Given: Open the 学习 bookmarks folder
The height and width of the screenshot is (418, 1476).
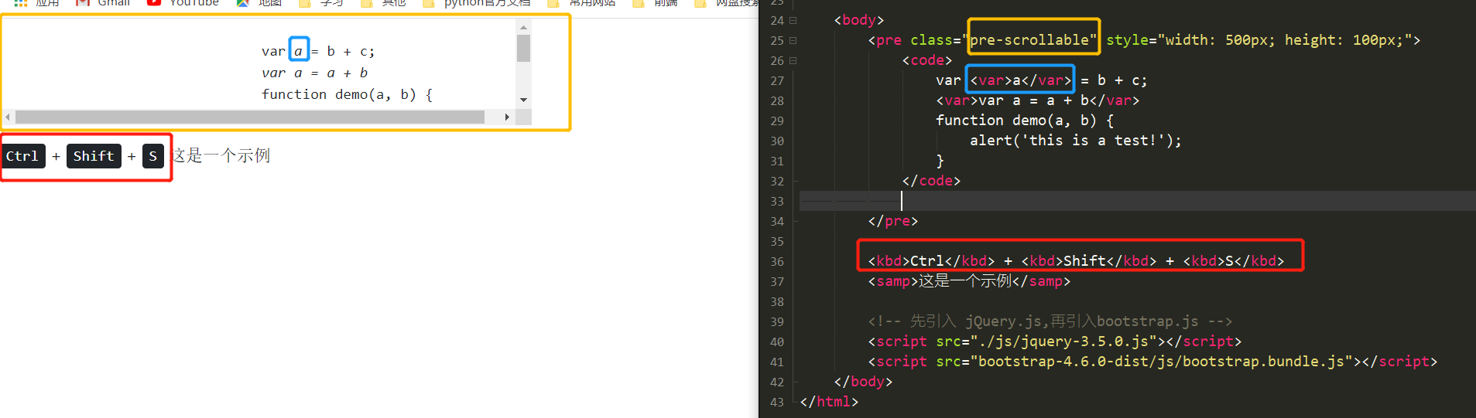Looking at the screenshot, I should pos(322,3).
